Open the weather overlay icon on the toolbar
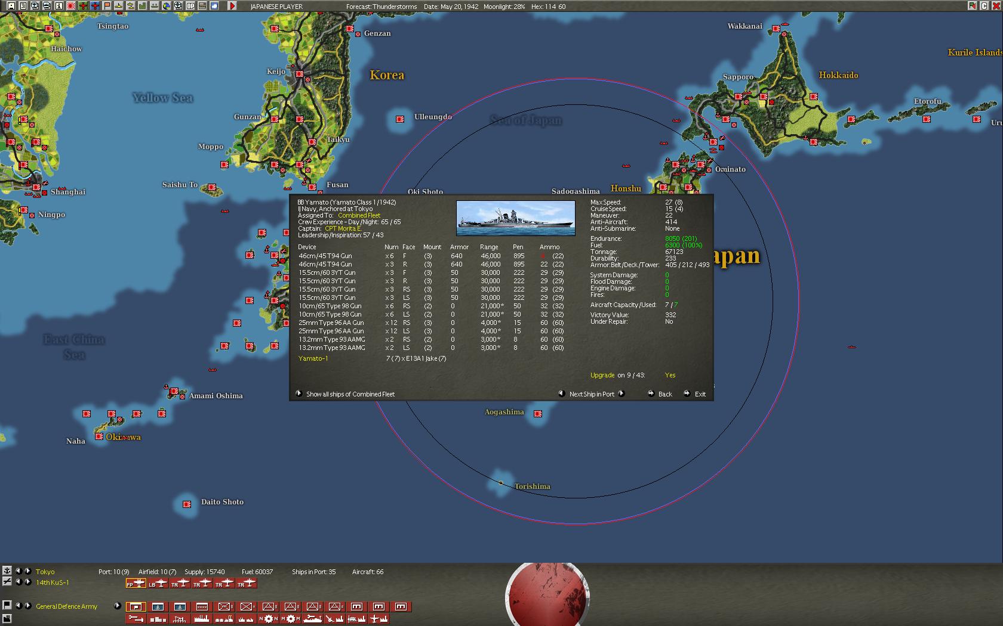Screen dimensions: 1003x626 (x=215, y=7)
